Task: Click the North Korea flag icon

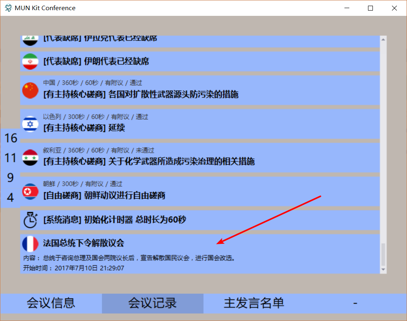Action: pos(30,191)
